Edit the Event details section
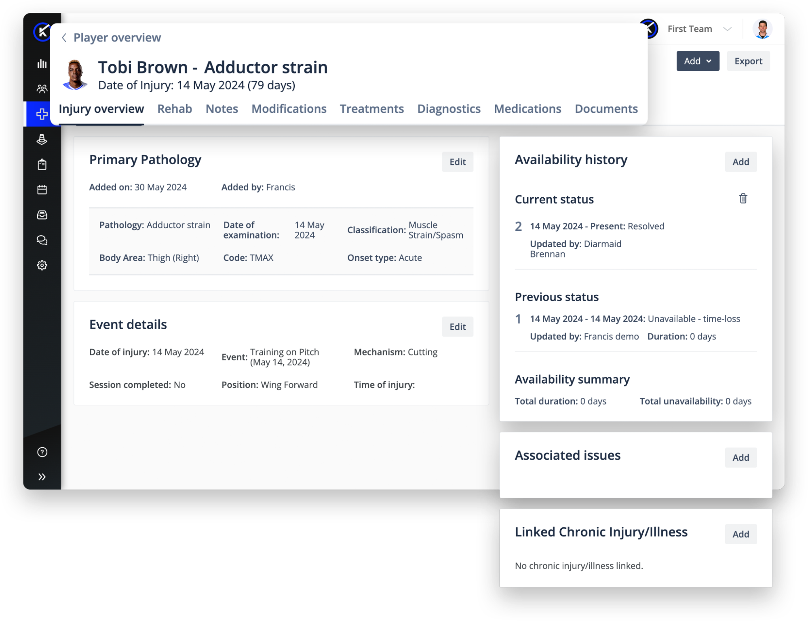This screenshot has width=808, height=621. pos(458,327)
